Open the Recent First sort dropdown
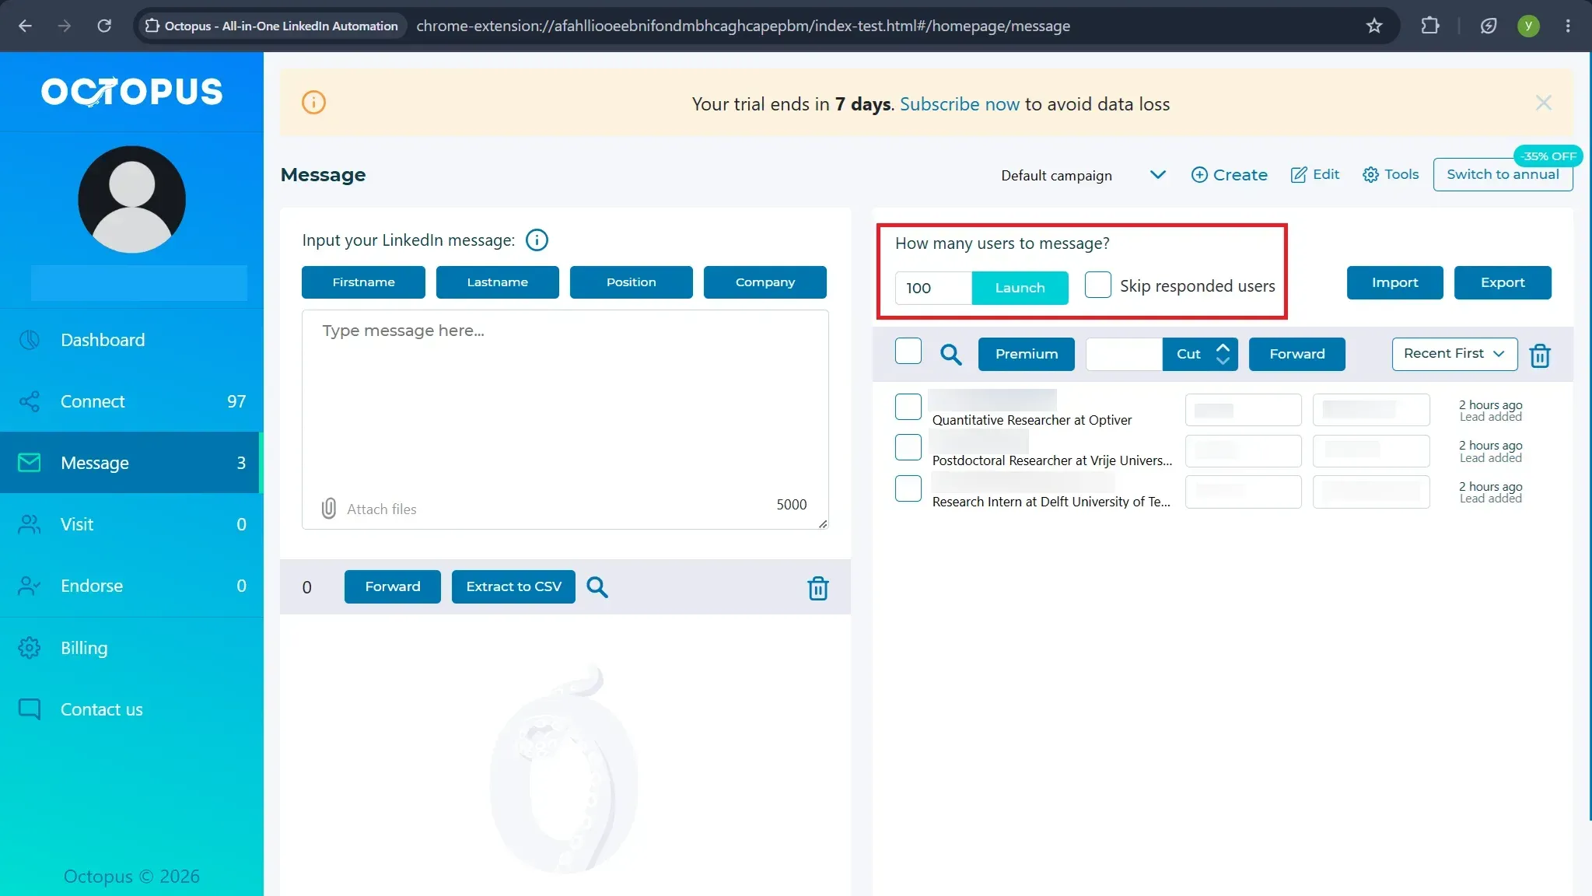 tap(1454, 354)
